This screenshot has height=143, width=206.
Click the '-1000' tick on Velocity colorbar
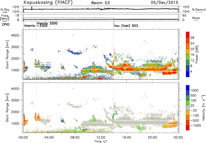(195, 125)
